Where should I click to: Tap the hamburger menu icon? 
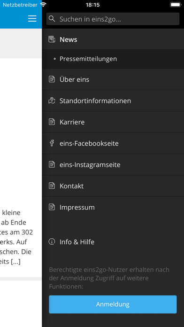(x=32, y=19)
